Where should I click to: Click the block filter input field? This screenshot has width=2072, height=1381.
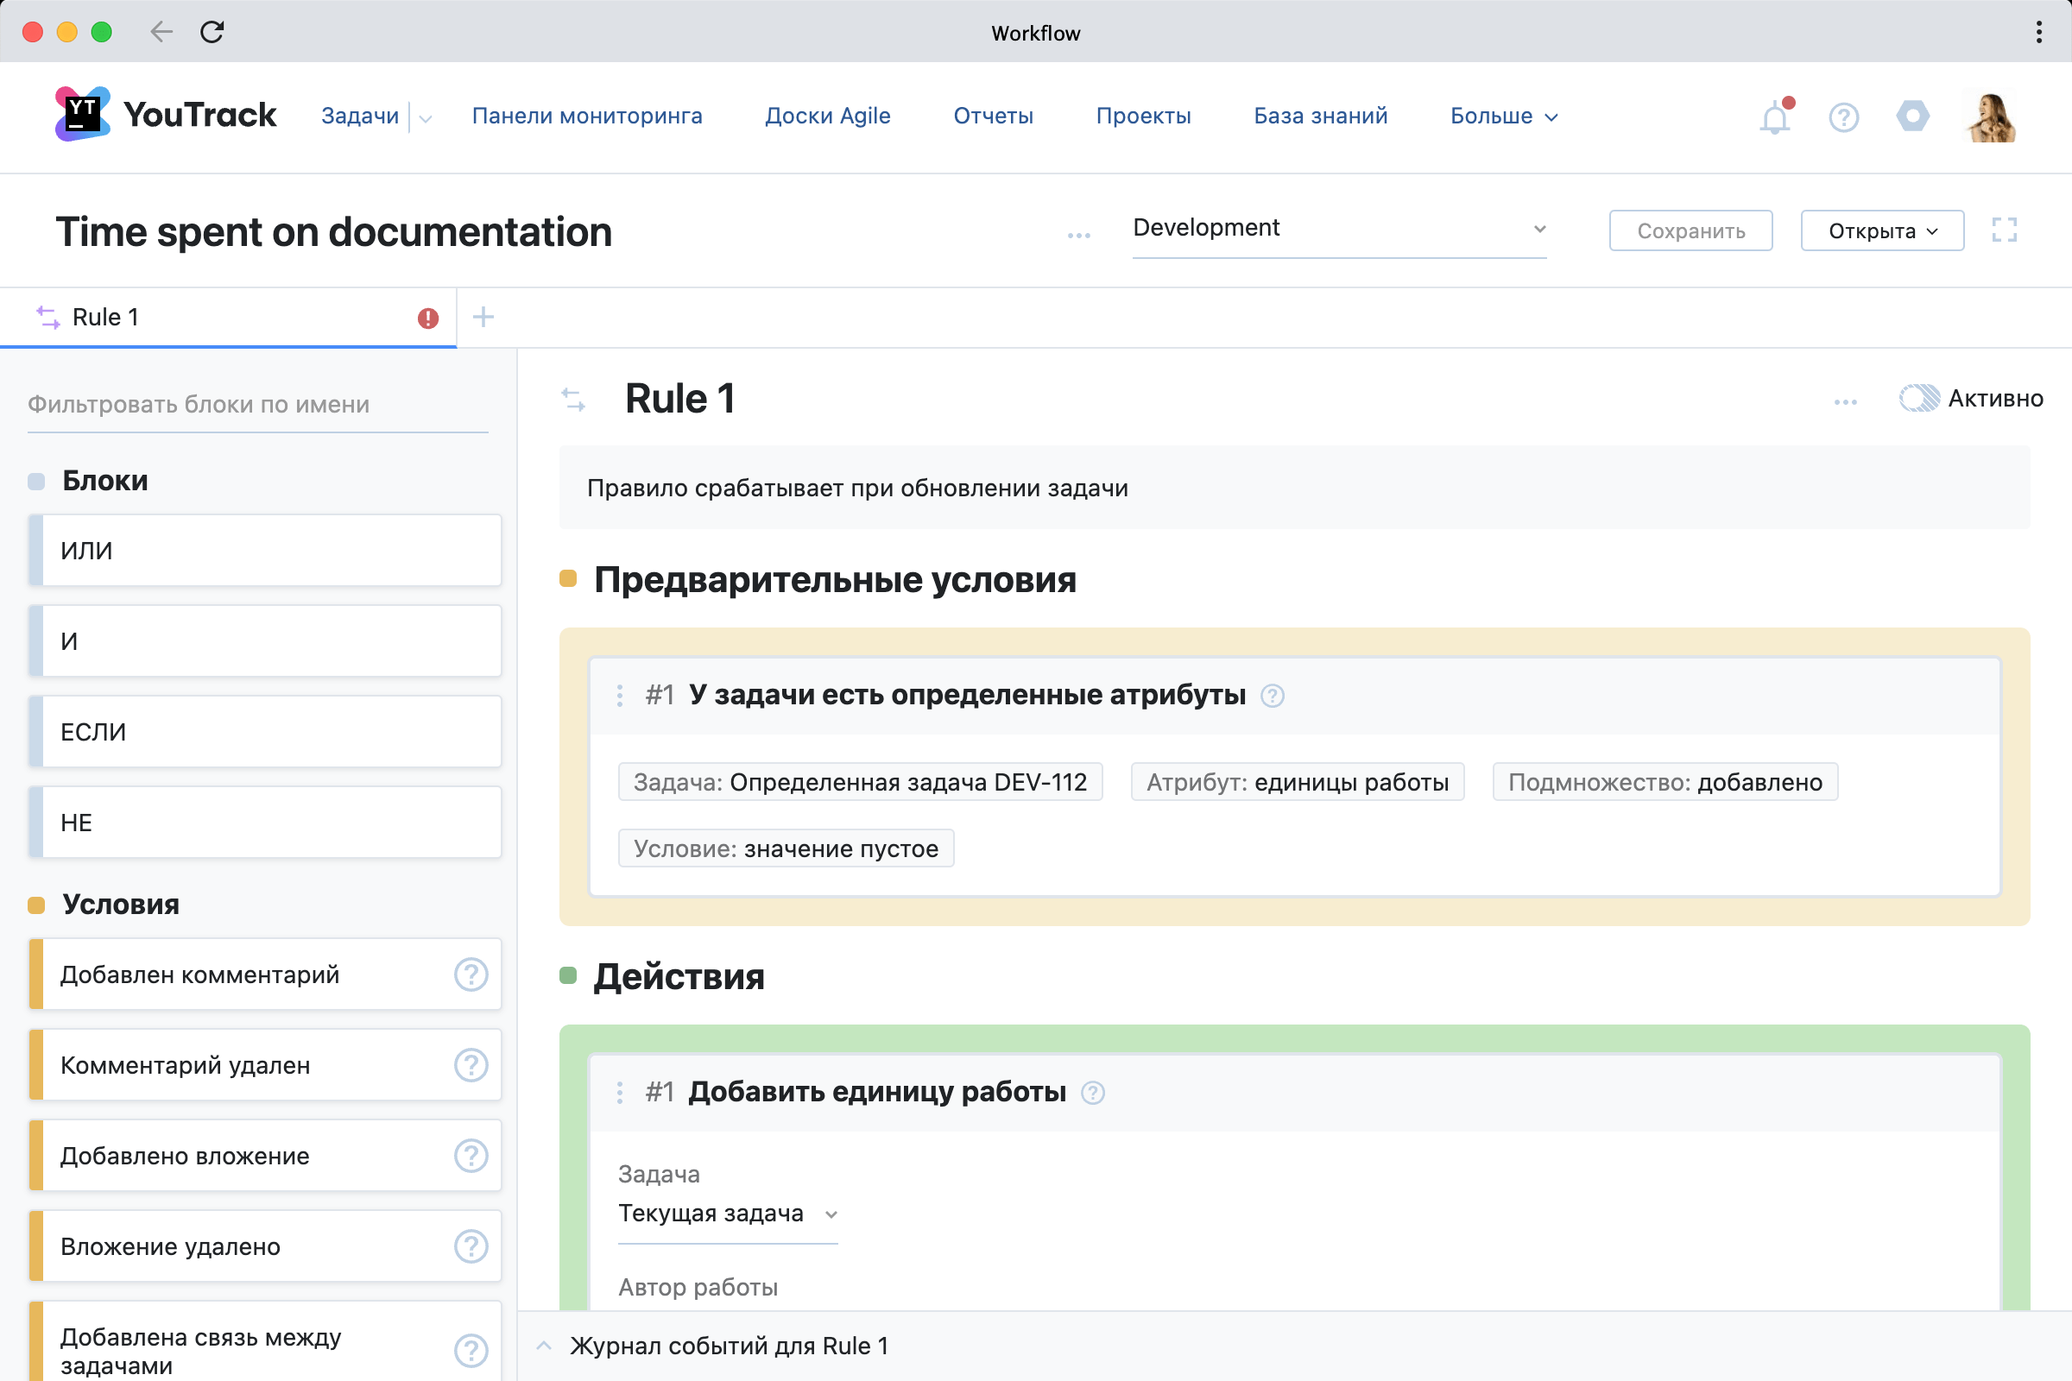[x=257, y=405]
